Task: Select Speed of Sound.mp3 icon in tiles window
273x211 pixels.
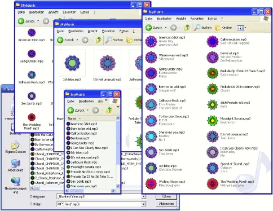Action: coord(213,168)
